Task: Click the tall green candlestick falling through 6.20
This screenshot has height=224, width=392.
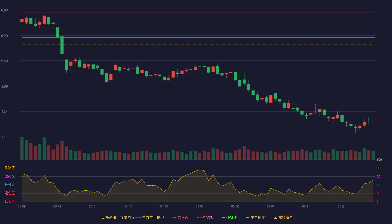Action: coord(62,45)
